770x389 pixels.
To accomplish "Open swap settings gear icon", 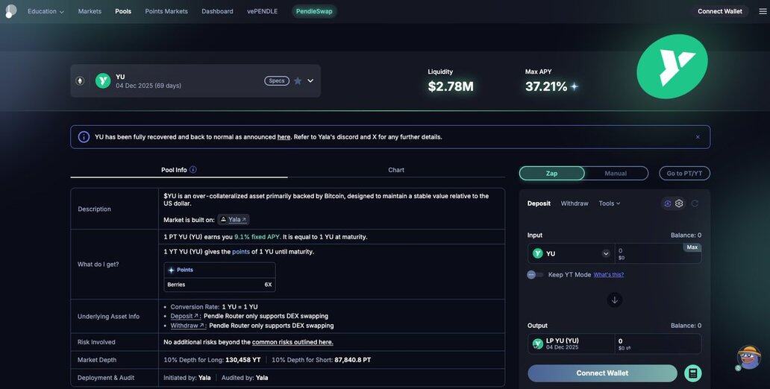I will (679, 203).
